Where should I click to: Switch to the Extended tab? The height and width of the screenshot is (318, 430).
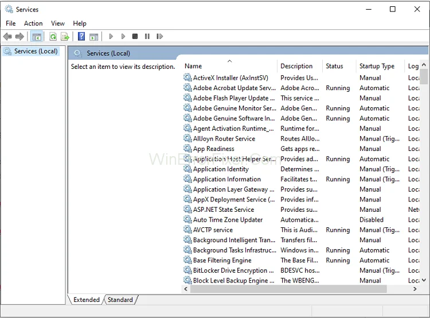pyautogui.click(x=87, y=300)
